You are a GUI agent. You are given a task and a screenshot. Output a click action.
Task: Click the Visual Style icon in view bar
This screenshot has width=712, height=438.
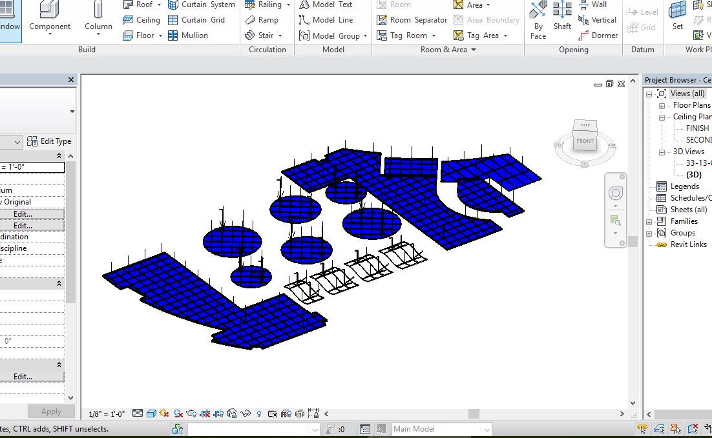pyautogui.click(x=151, y=413)
